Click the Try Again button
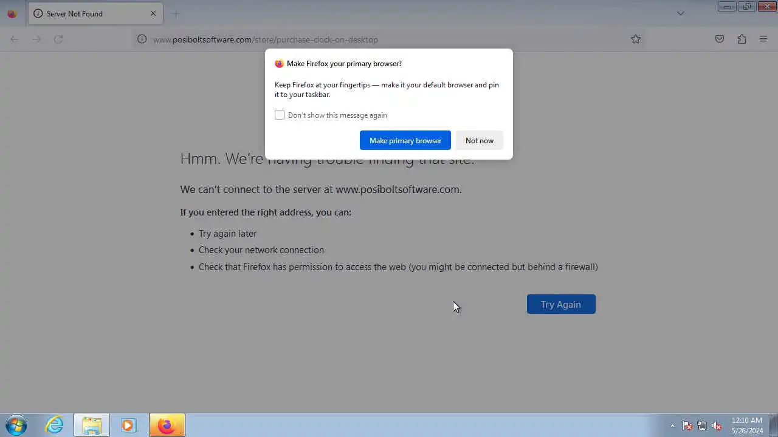The image size is (778, 437). (561, 304)
